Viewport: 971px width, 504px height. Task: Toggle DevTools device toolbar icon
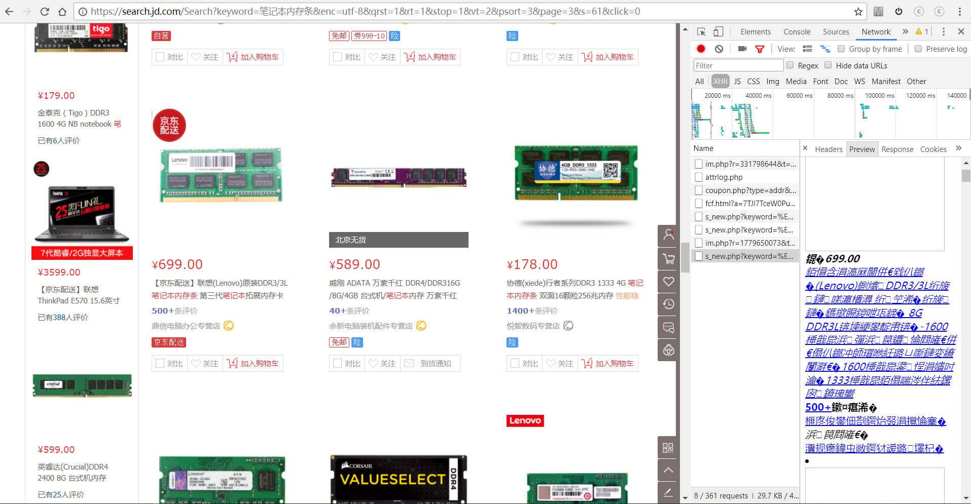pyautogui.click(x=718, y=31)
